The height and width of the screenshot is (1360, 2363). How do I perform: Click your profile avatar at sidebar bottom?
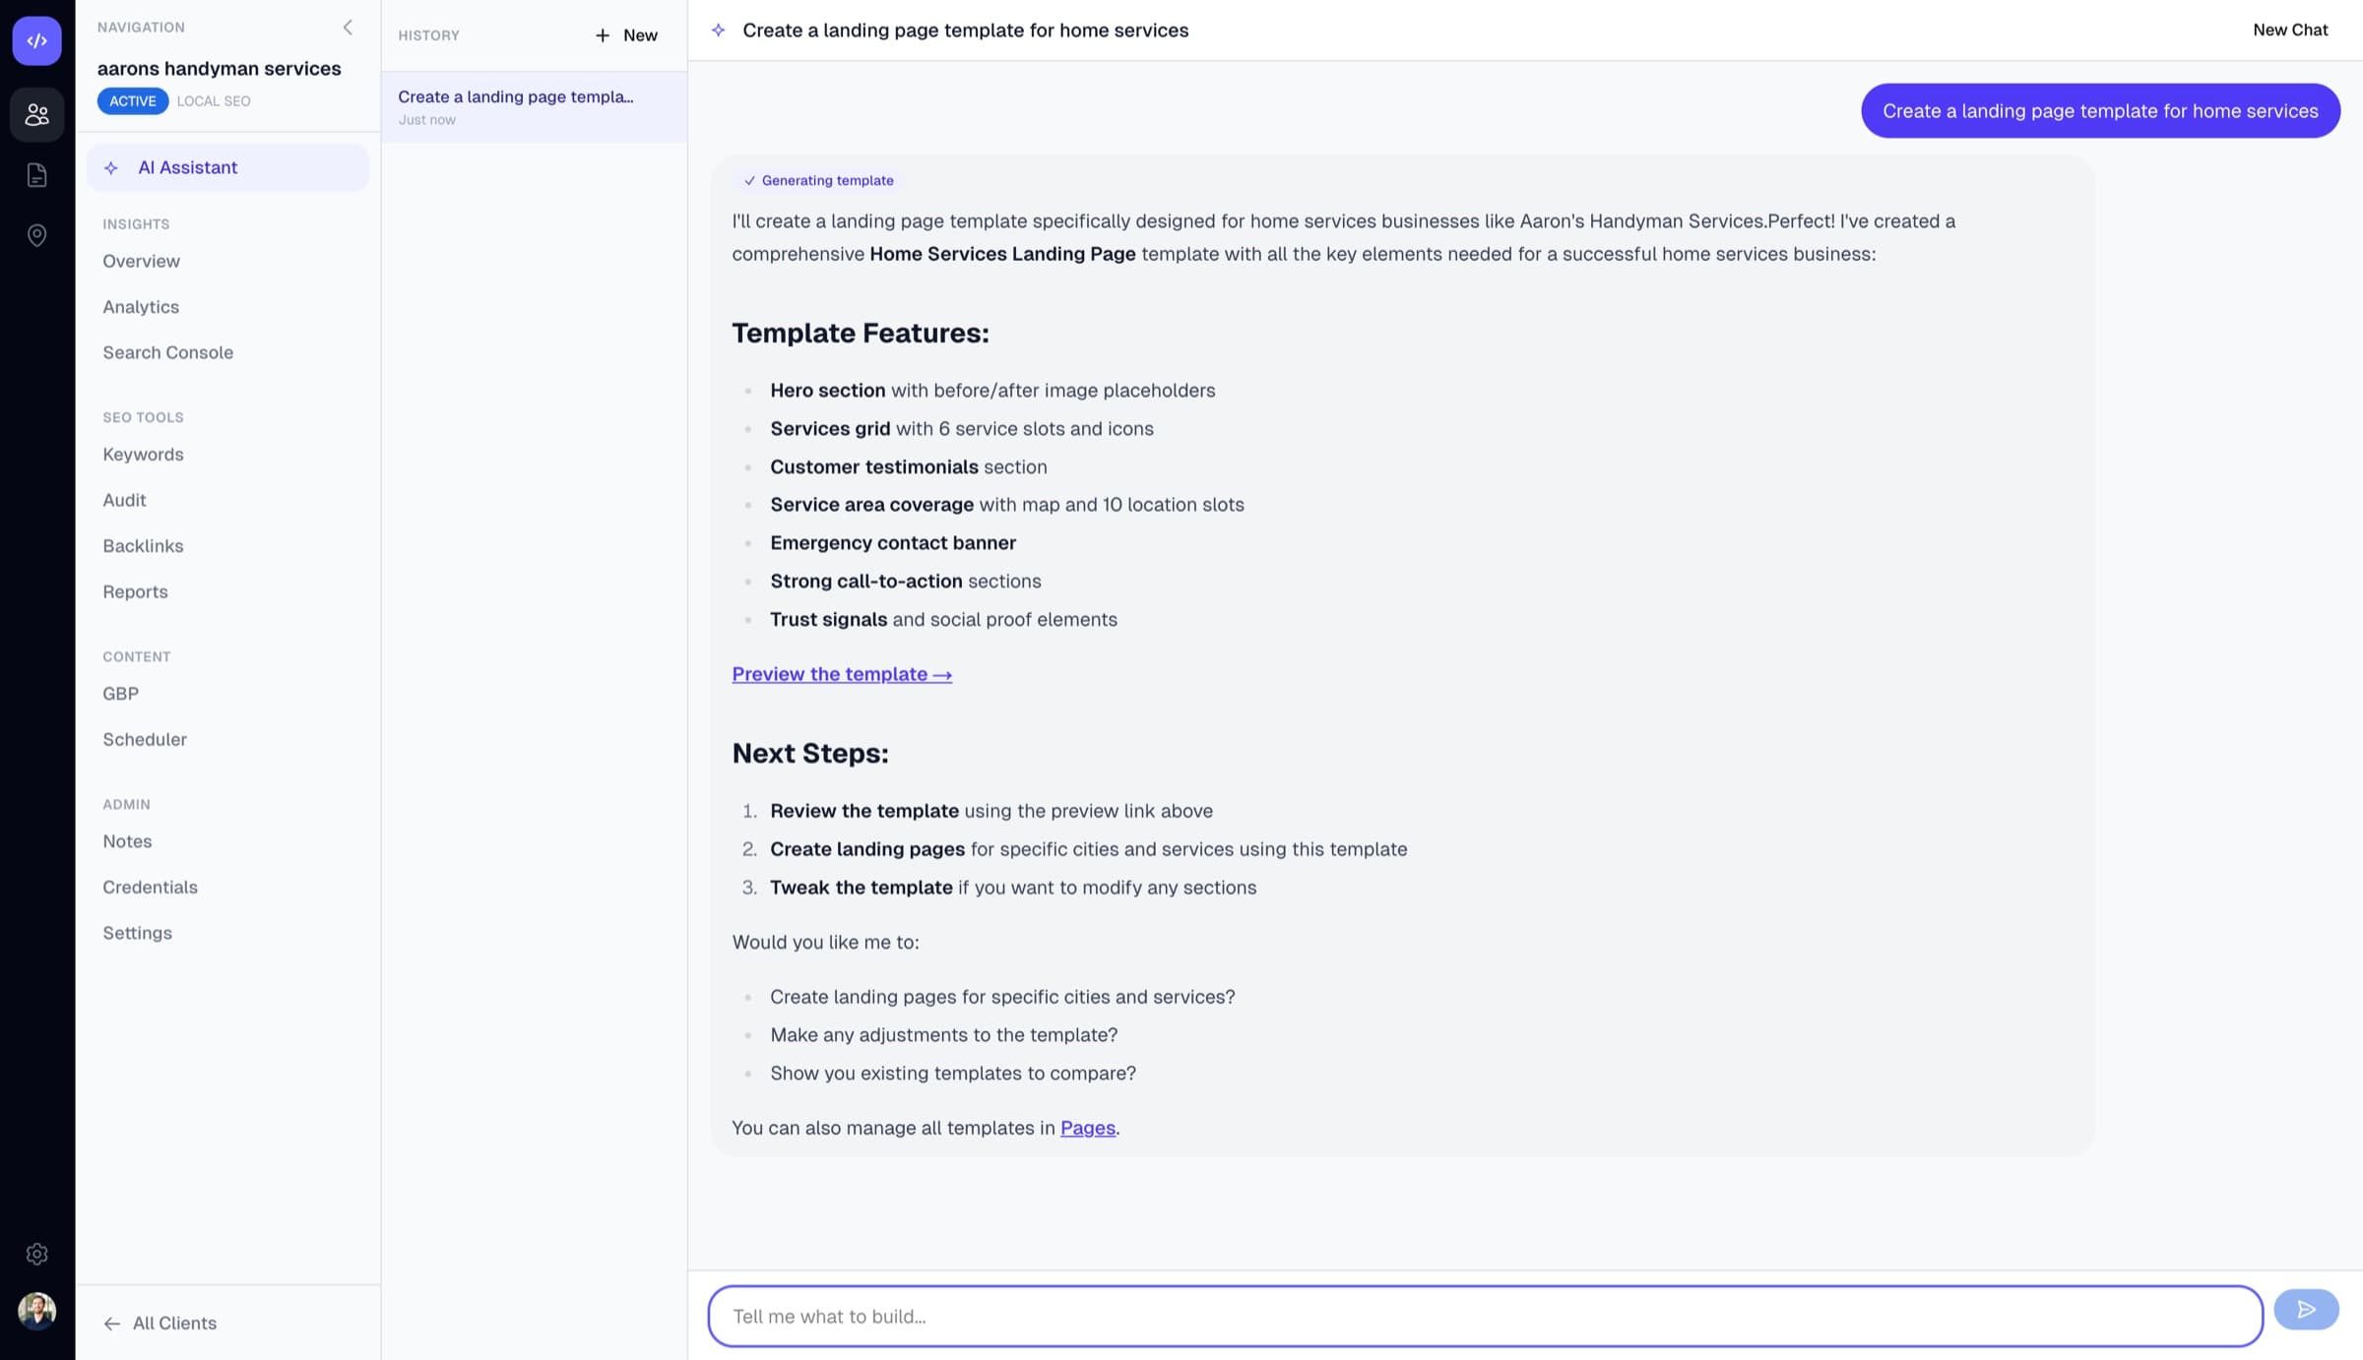tap(36, 1311)
